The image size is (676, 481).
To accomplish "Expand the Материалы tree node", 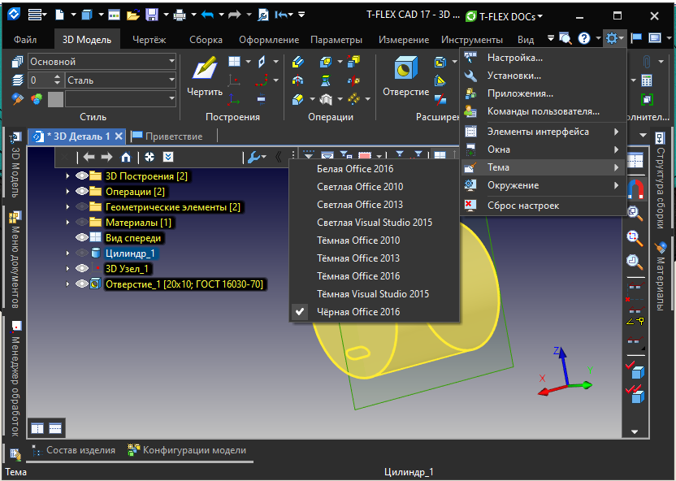I will click(x=67, y=223).
